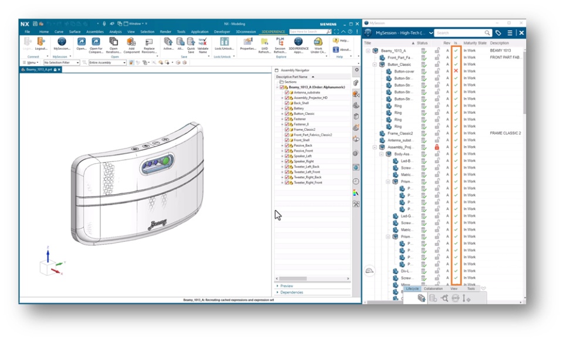
Task: Click the settings gear atop resource bar
Action: point(357,70)
